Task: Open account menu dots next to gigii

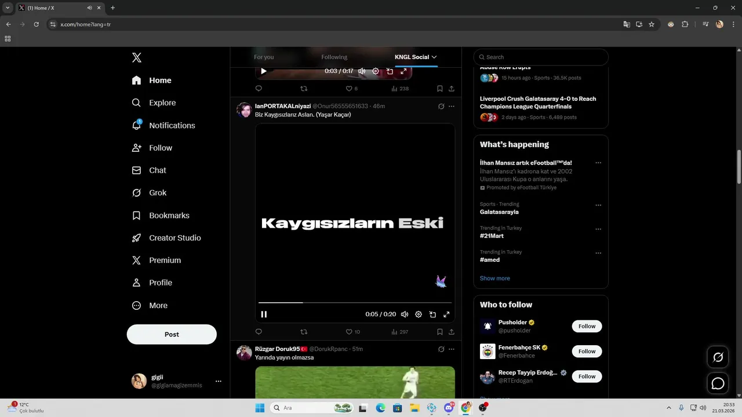Action: pos(219,381)
